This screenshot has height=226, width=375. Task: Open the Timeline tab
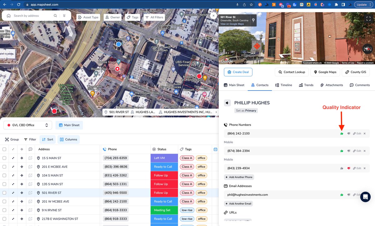[x=284, y=85]
